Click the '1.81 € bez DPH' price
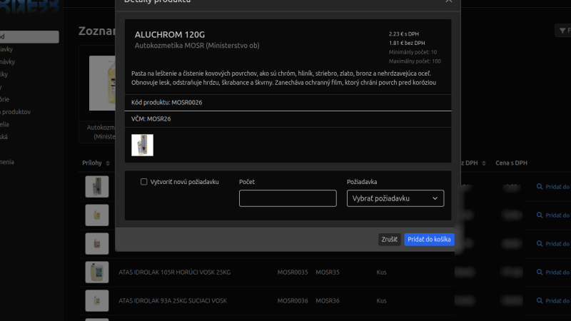Viewport: 571px width, 321px height. tap(407, 43)
